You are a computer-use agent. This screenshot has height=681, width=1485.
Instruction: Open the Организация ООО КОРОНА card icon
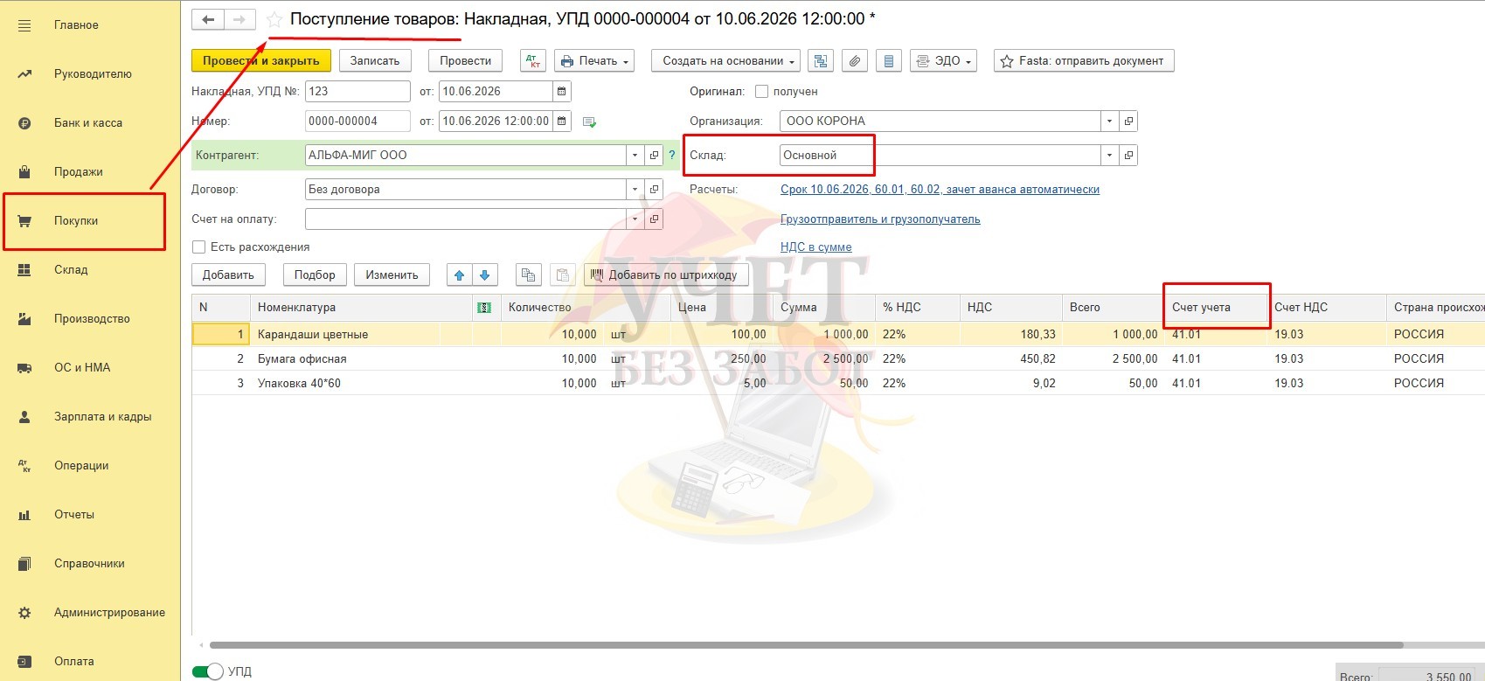1128,121
